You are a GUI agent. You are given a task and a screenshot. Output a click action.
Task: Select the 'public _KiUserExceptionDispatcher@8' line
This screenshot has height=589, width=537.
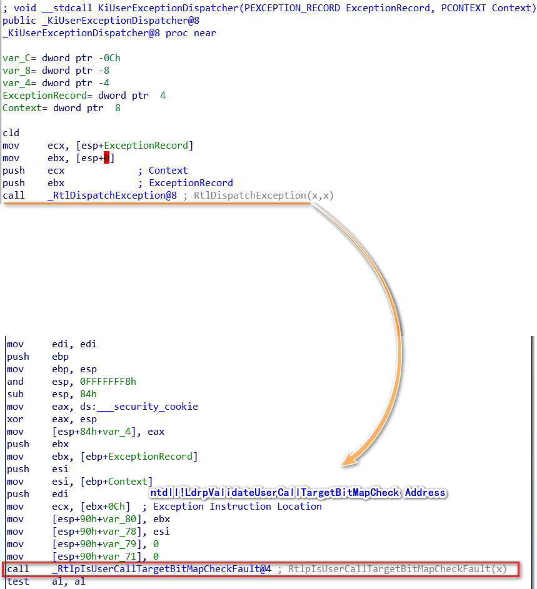point(101,21)
